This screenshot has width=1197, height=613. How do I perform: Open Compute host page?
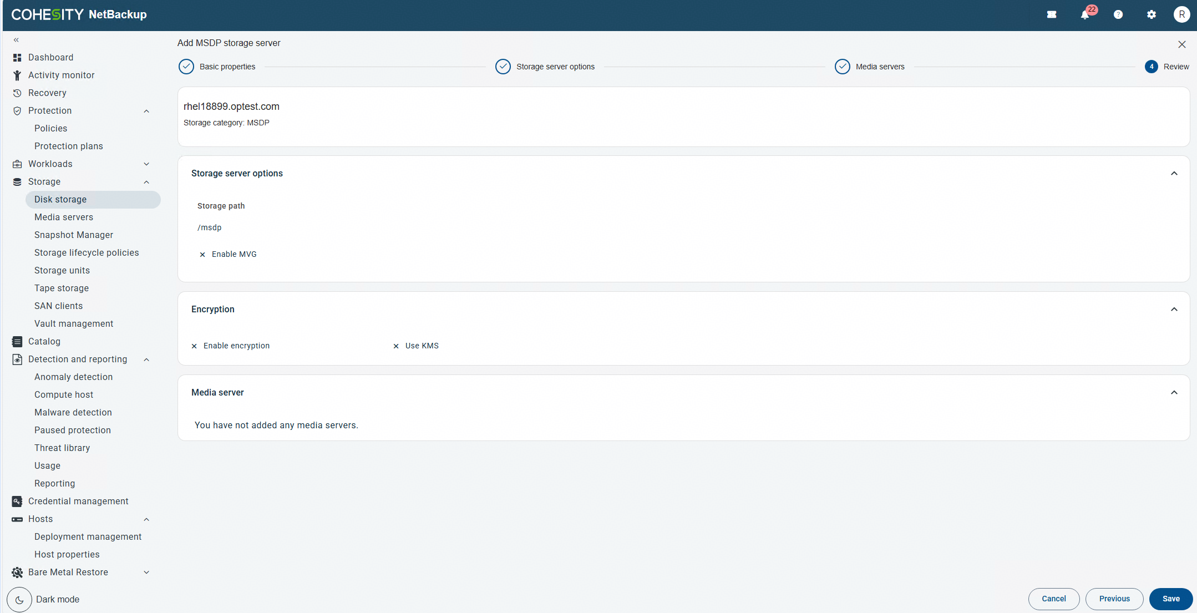(64, 395)
